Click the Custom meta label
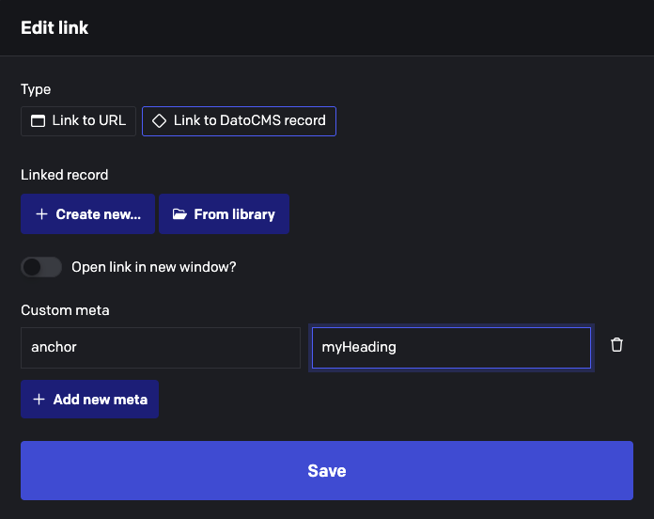The image size is (654, 519). point(65,310)
